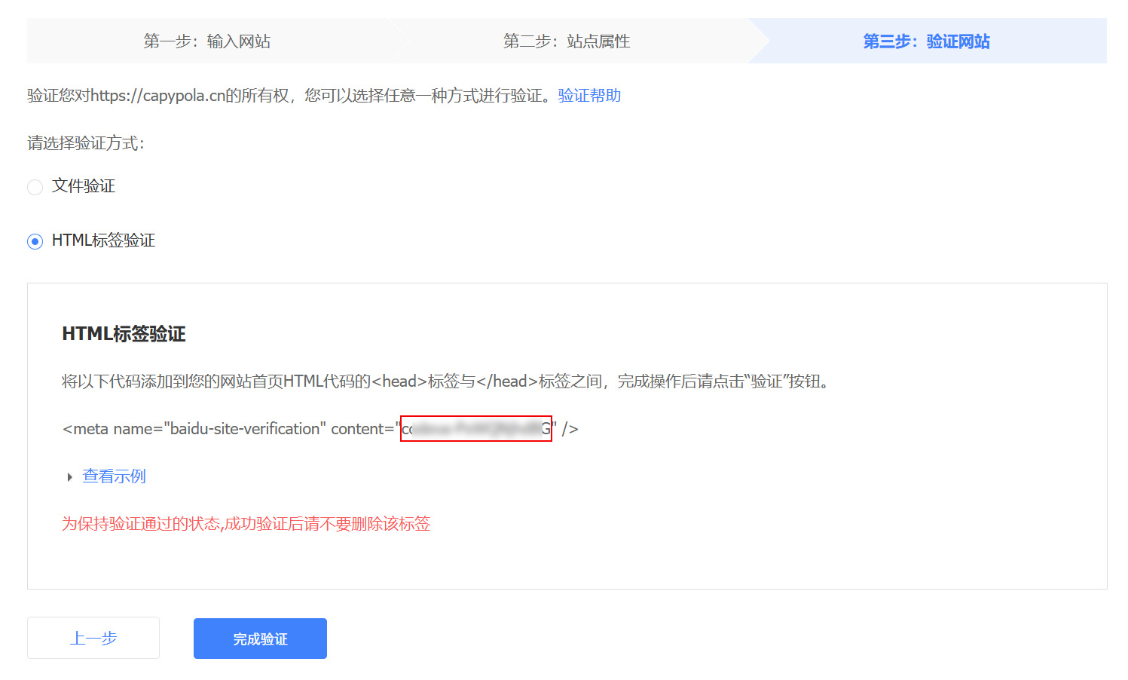
Task: Open the 验证帮助 help link
Action: [x=589, y=96]
